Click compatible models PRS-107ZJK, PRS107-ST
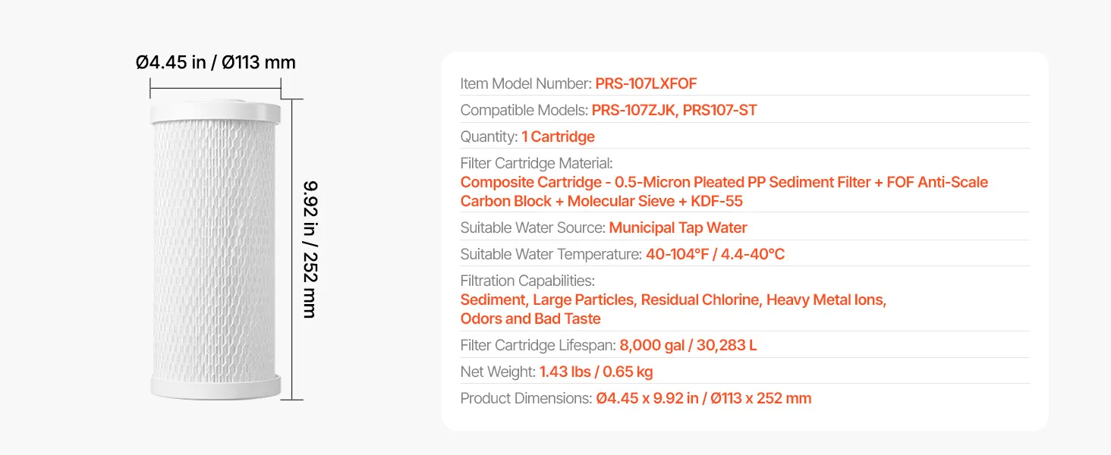The image size is (1111, 455). point(674,110)
